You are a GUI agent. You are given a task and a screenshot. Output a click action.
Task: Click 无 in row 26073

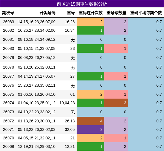tap(73, 112)
